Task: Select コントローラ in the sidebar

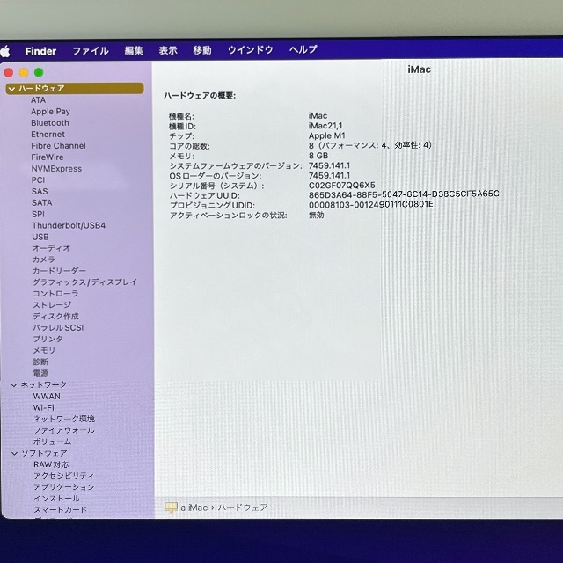Action: 55,294
